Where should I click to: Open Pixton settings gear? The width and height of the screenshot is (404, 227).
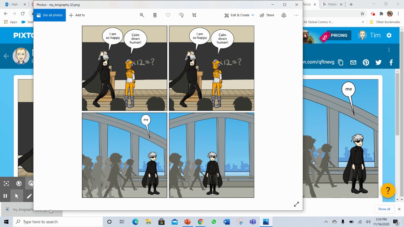(389, 35)
